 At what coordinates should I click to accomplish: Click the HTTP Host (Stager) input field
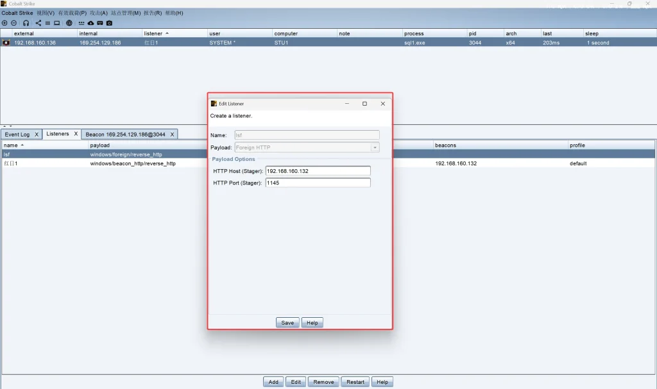318,171
